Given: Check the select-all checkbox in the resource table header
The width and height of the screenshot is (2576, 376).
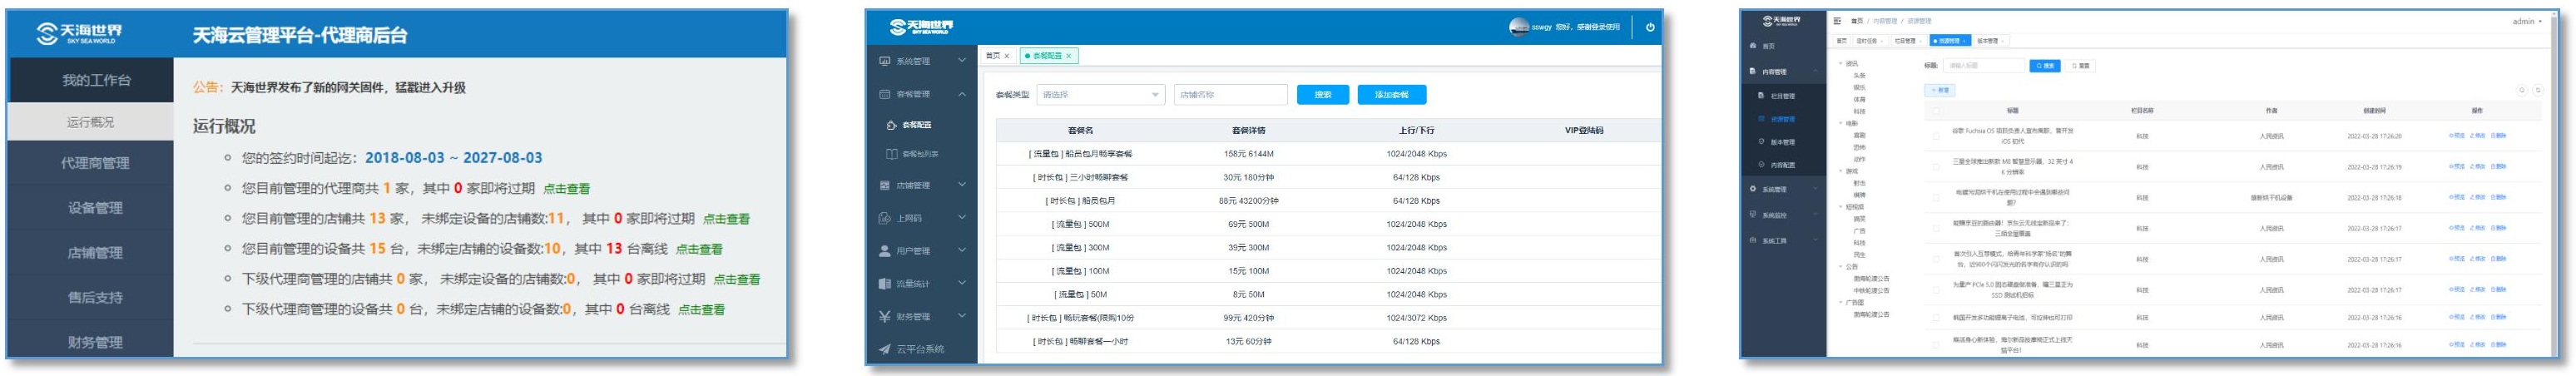Looking at the screenshot, I should (1936, 111).
